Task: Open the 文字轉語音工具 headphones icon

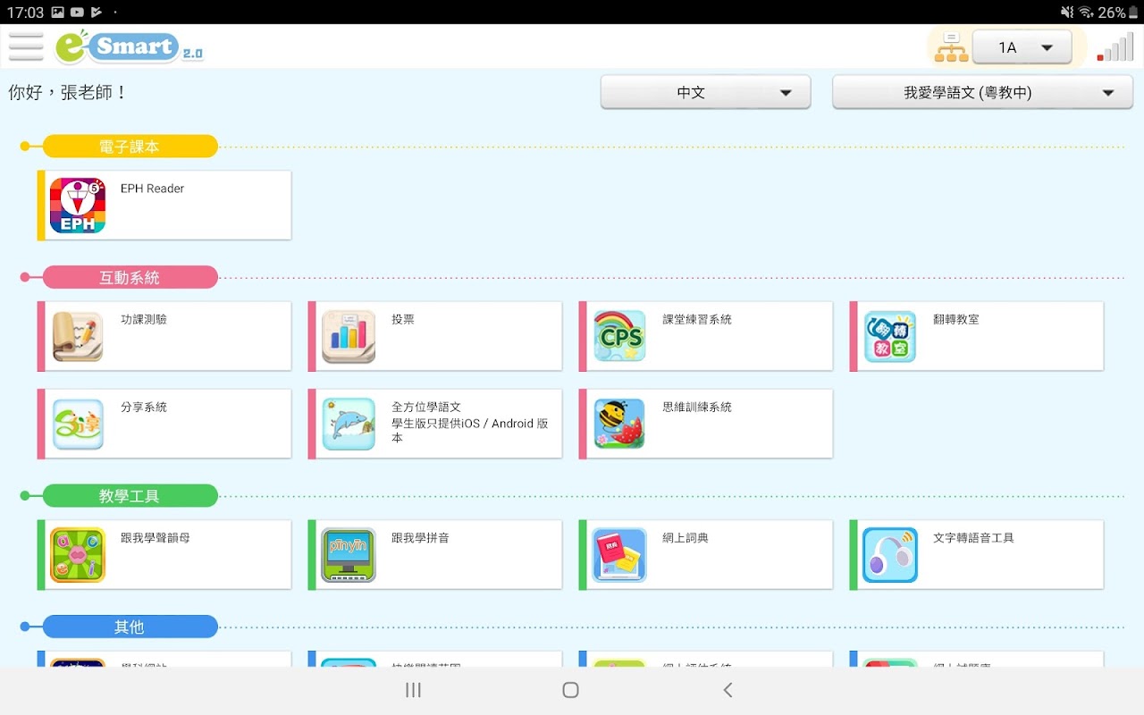Action: point(890,555)
